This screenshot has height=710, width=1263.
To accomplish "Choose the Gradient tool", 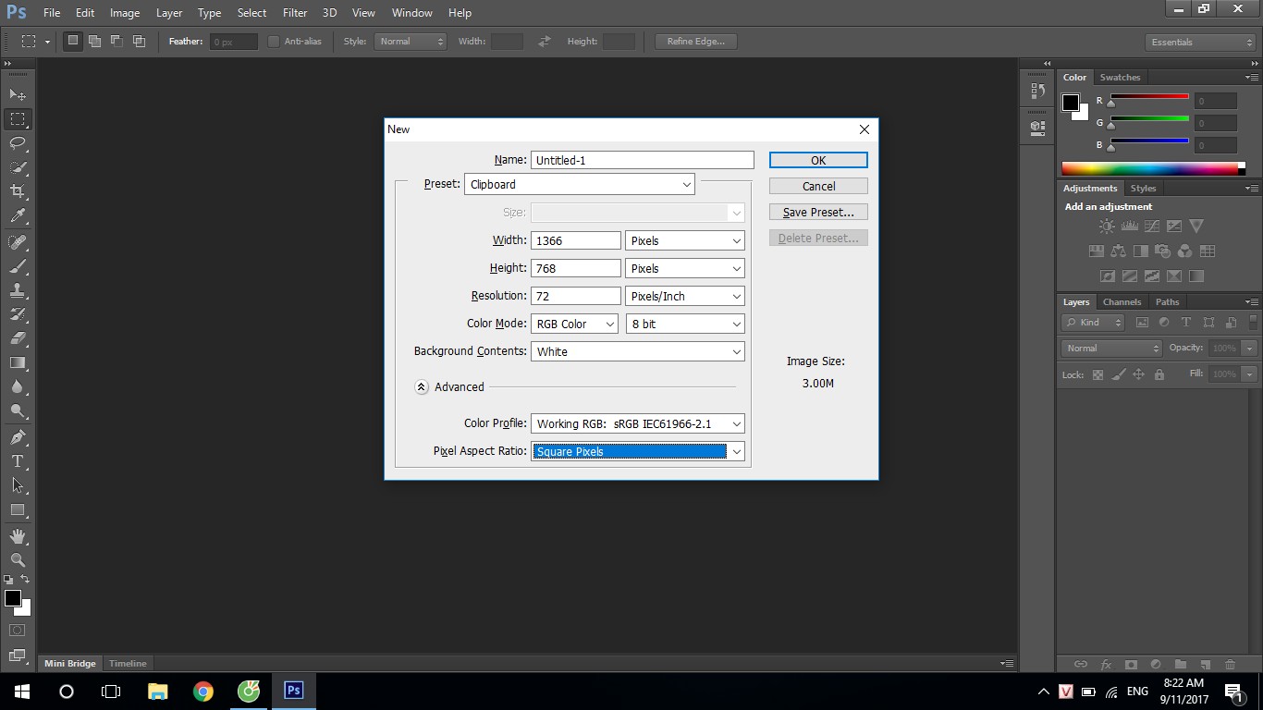I will (18, 362).
